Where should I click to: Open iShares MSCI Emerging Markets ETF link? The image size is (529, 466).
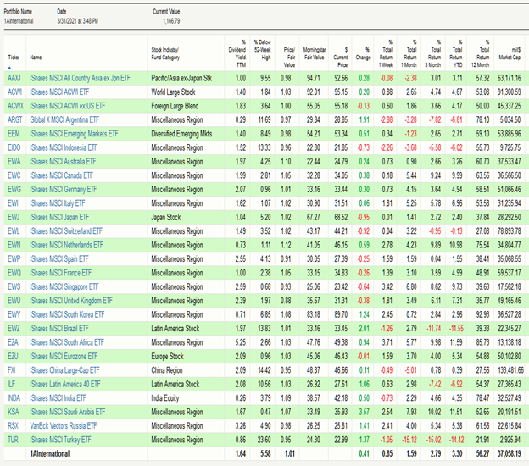[74, 134]
